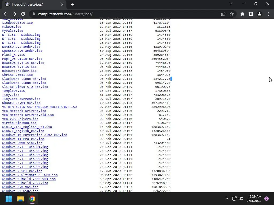Image resolution: width=274 pixels, height=205 pixels.
Task: Download Slackware Linux x86.iso
Action: [x=24, y=83]
